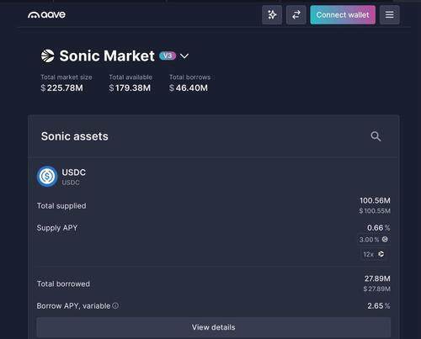Click the Total available $179.38M value
The width and height of the screenshot is (421, 339).
[x=130, y=88]
